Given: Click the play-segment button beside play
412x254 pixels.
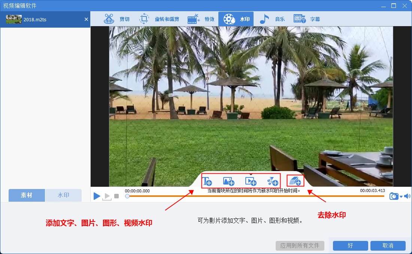Looking at the screenshot, I should [x=107, y=196].
